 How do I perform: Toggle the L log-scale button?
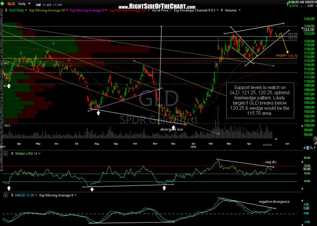(x=308, y=148)
